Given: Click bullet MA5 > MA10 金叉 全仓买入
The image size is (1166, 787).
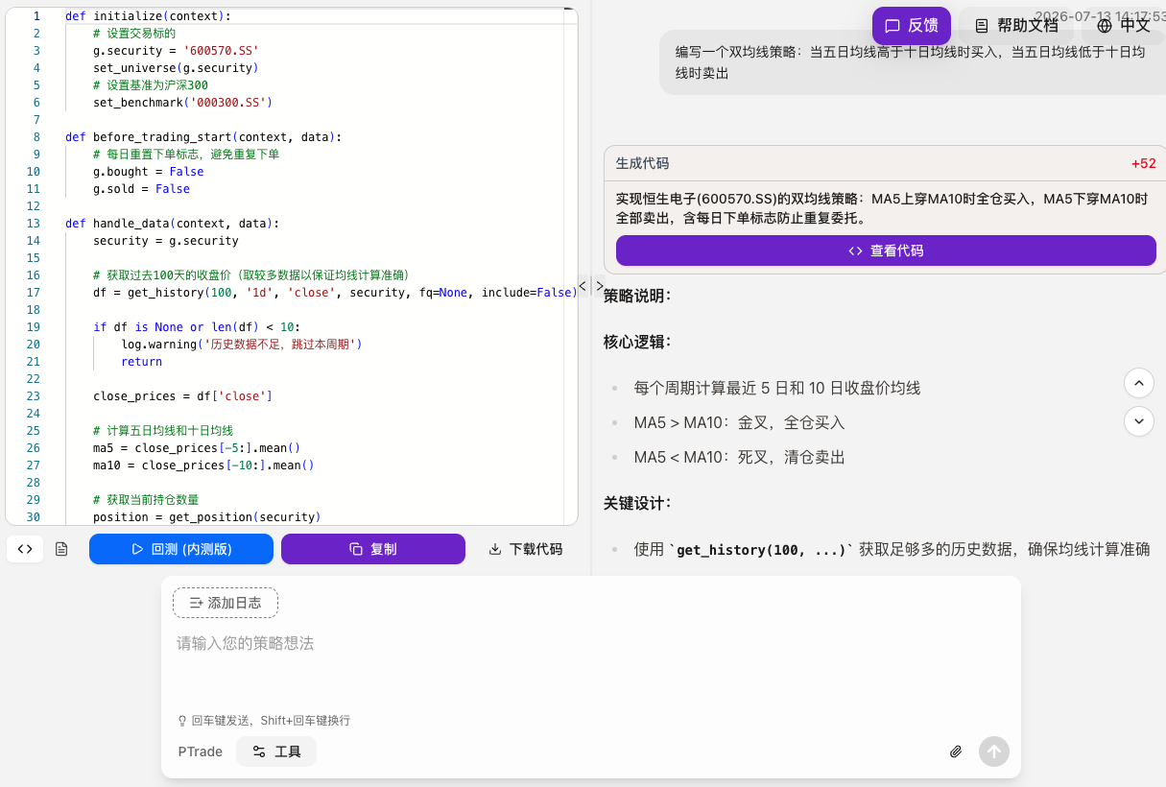Looking at the screenshot, I should tap(739, 422).
